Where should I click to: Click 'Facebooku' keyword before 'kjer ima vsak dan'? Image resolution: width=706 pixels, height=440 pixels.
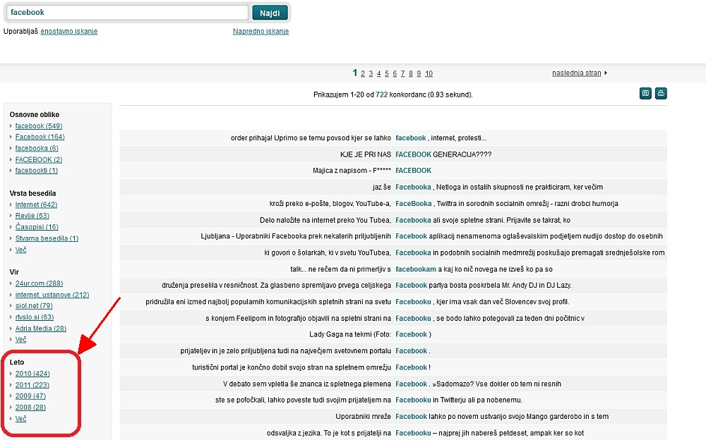pos(413,302)
